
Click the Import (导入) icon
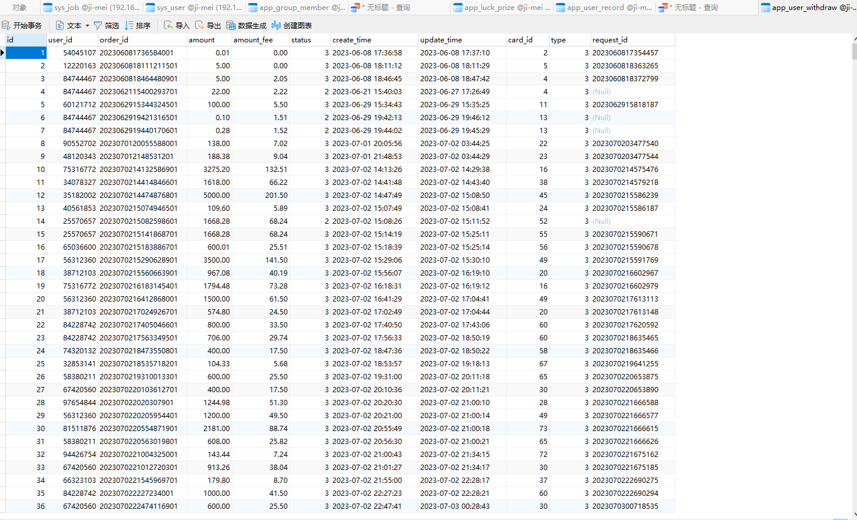[169, 25]
